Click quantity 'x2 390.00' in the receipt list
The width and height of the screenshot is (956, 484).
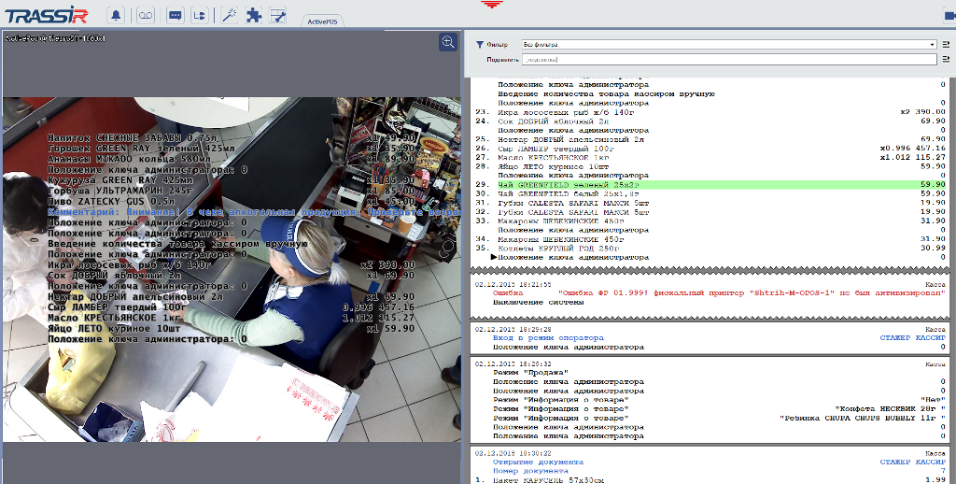click(923, 112)
